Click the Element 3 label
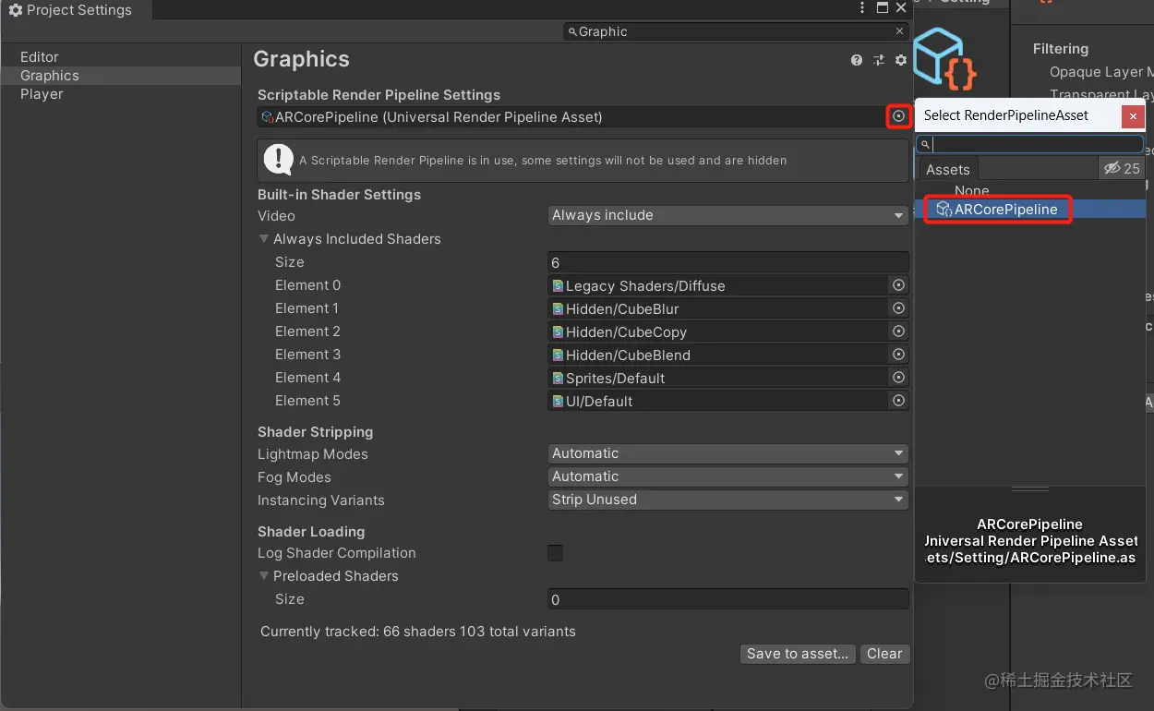Screen dimensions: 1154x711 (307, 355)
